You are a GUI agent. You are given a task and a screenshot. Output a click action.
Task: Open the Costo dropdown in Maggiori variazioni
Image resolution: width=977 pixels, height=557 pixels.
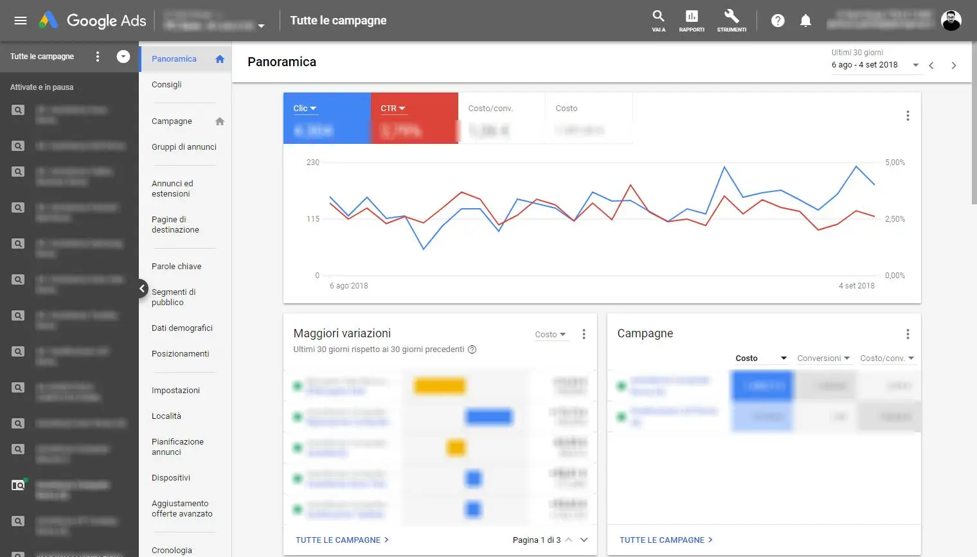point(551,335)
